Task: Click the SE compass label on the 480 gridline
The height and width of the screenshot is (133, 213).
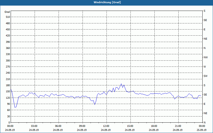Action: 205,20
